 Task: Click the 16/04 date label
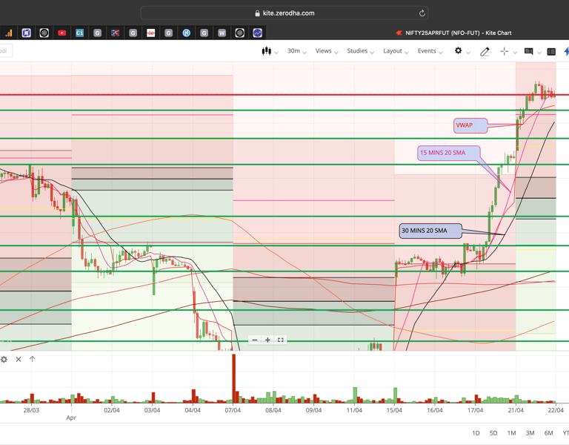pos(435,410)
